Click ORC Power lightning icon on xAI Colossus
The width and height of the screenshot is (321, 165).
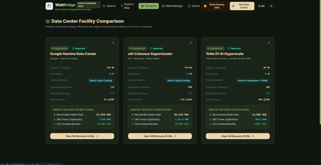pyautogui.click(x=133, y=119)
